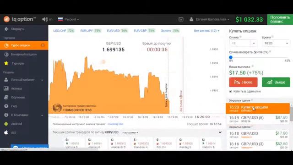The height and width of the screenshot is (165, 293).
Task: Click the Android robot icon
Action: pos(6,124)
